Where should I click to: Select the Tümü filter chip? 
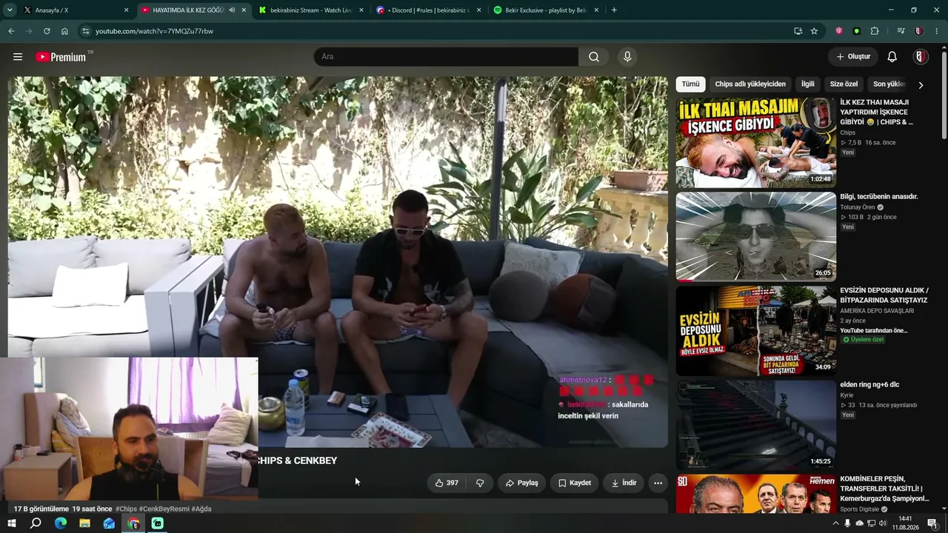(690, 84)
